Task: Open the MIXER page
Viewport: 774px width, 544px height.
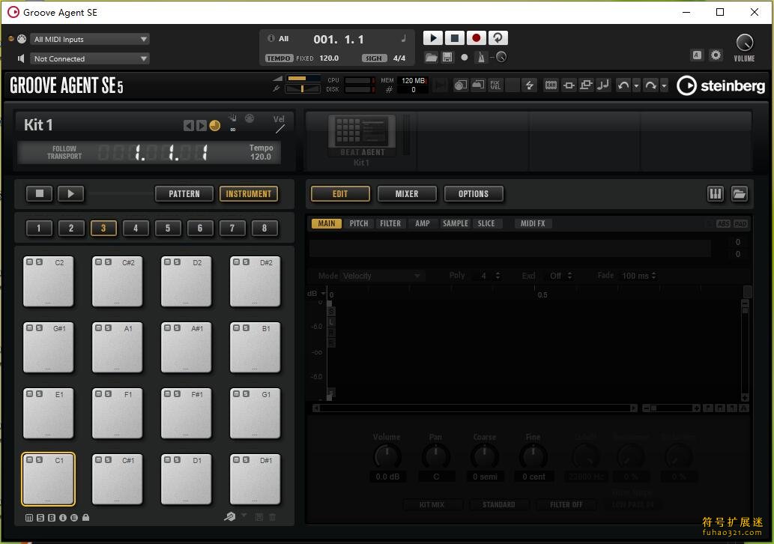Action: pyautogui.click(x=407, y=194)
